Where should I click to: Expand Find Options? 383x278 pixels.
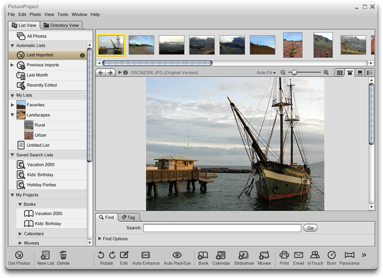(100, 238)
